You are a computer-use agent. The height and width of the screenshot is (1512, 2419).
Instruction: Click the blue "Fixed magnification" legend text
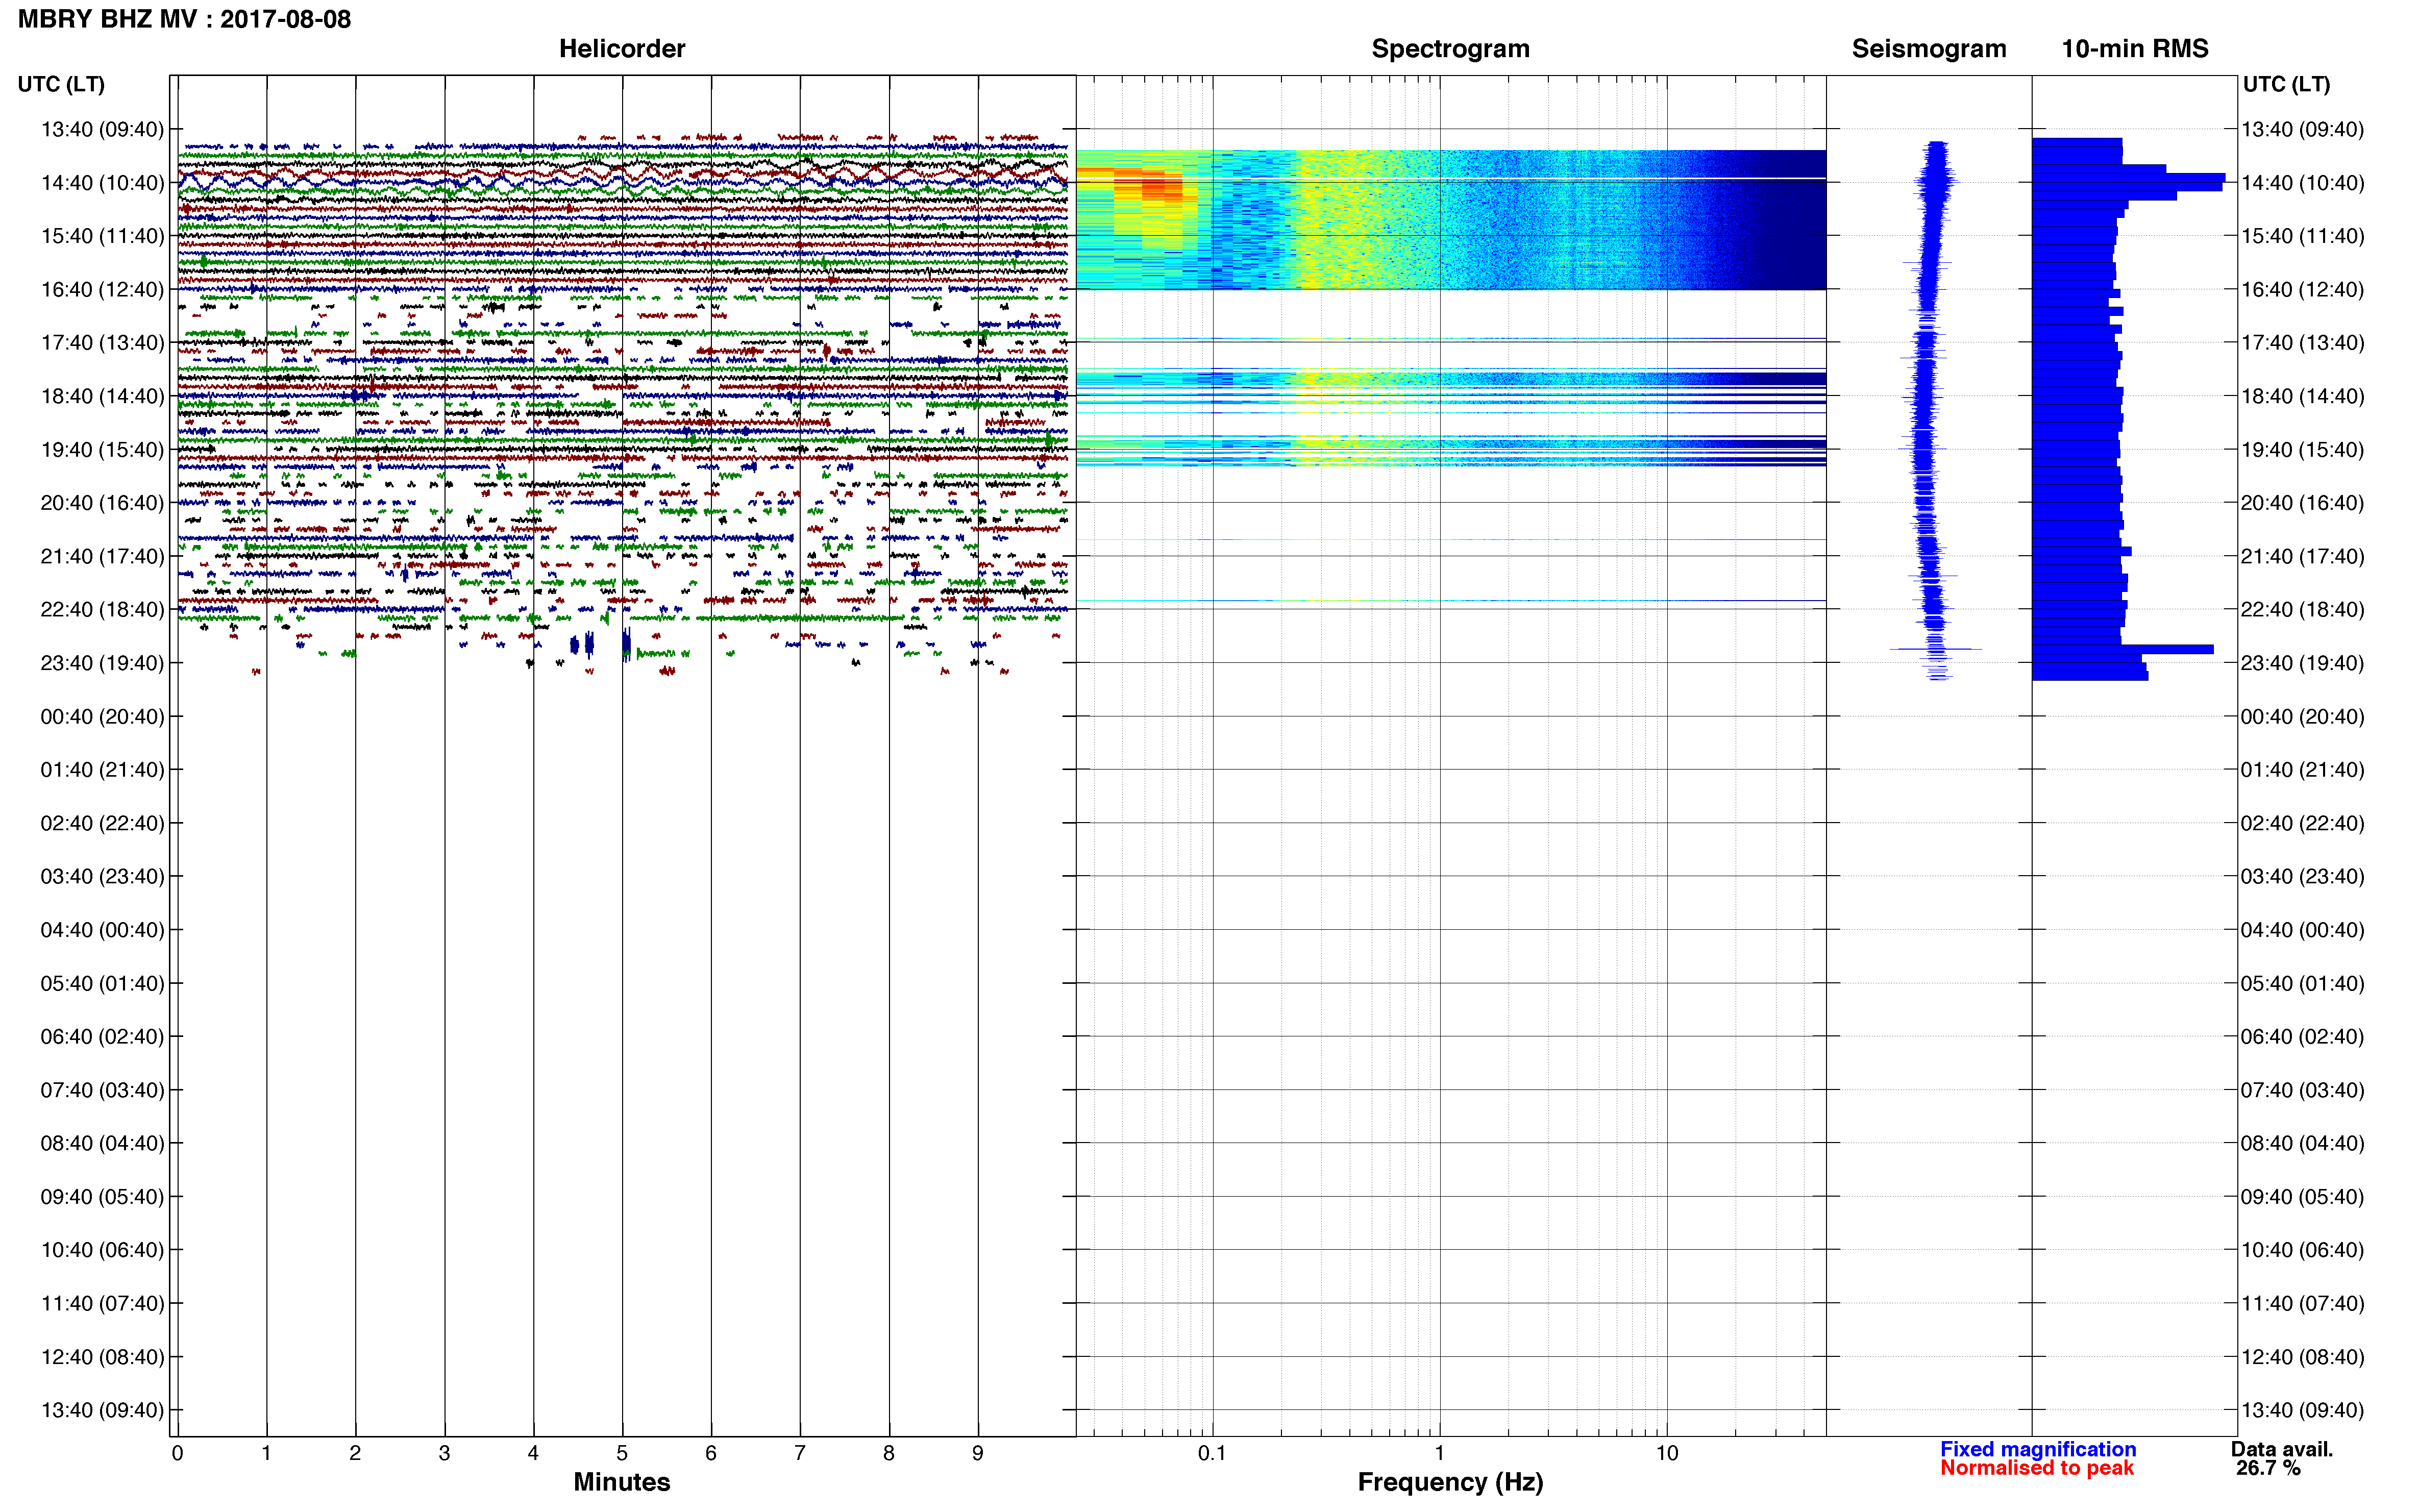2038,1449
